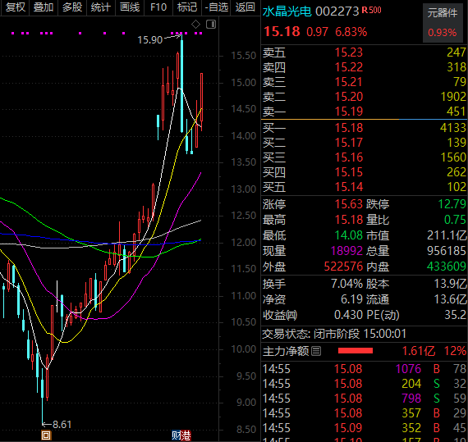468x442 pixels.
Task: Click the 复权 toolbar button
Action: [x=15, y=7]
